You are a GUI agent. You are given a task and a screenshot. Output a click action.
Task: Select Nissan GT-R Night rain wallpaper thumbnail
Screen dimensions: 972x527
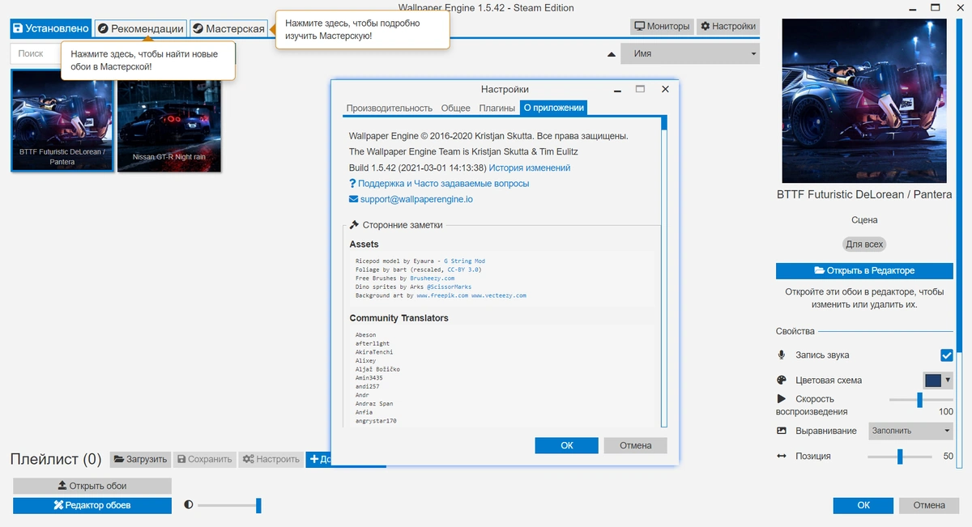click(x=168, y=121)
